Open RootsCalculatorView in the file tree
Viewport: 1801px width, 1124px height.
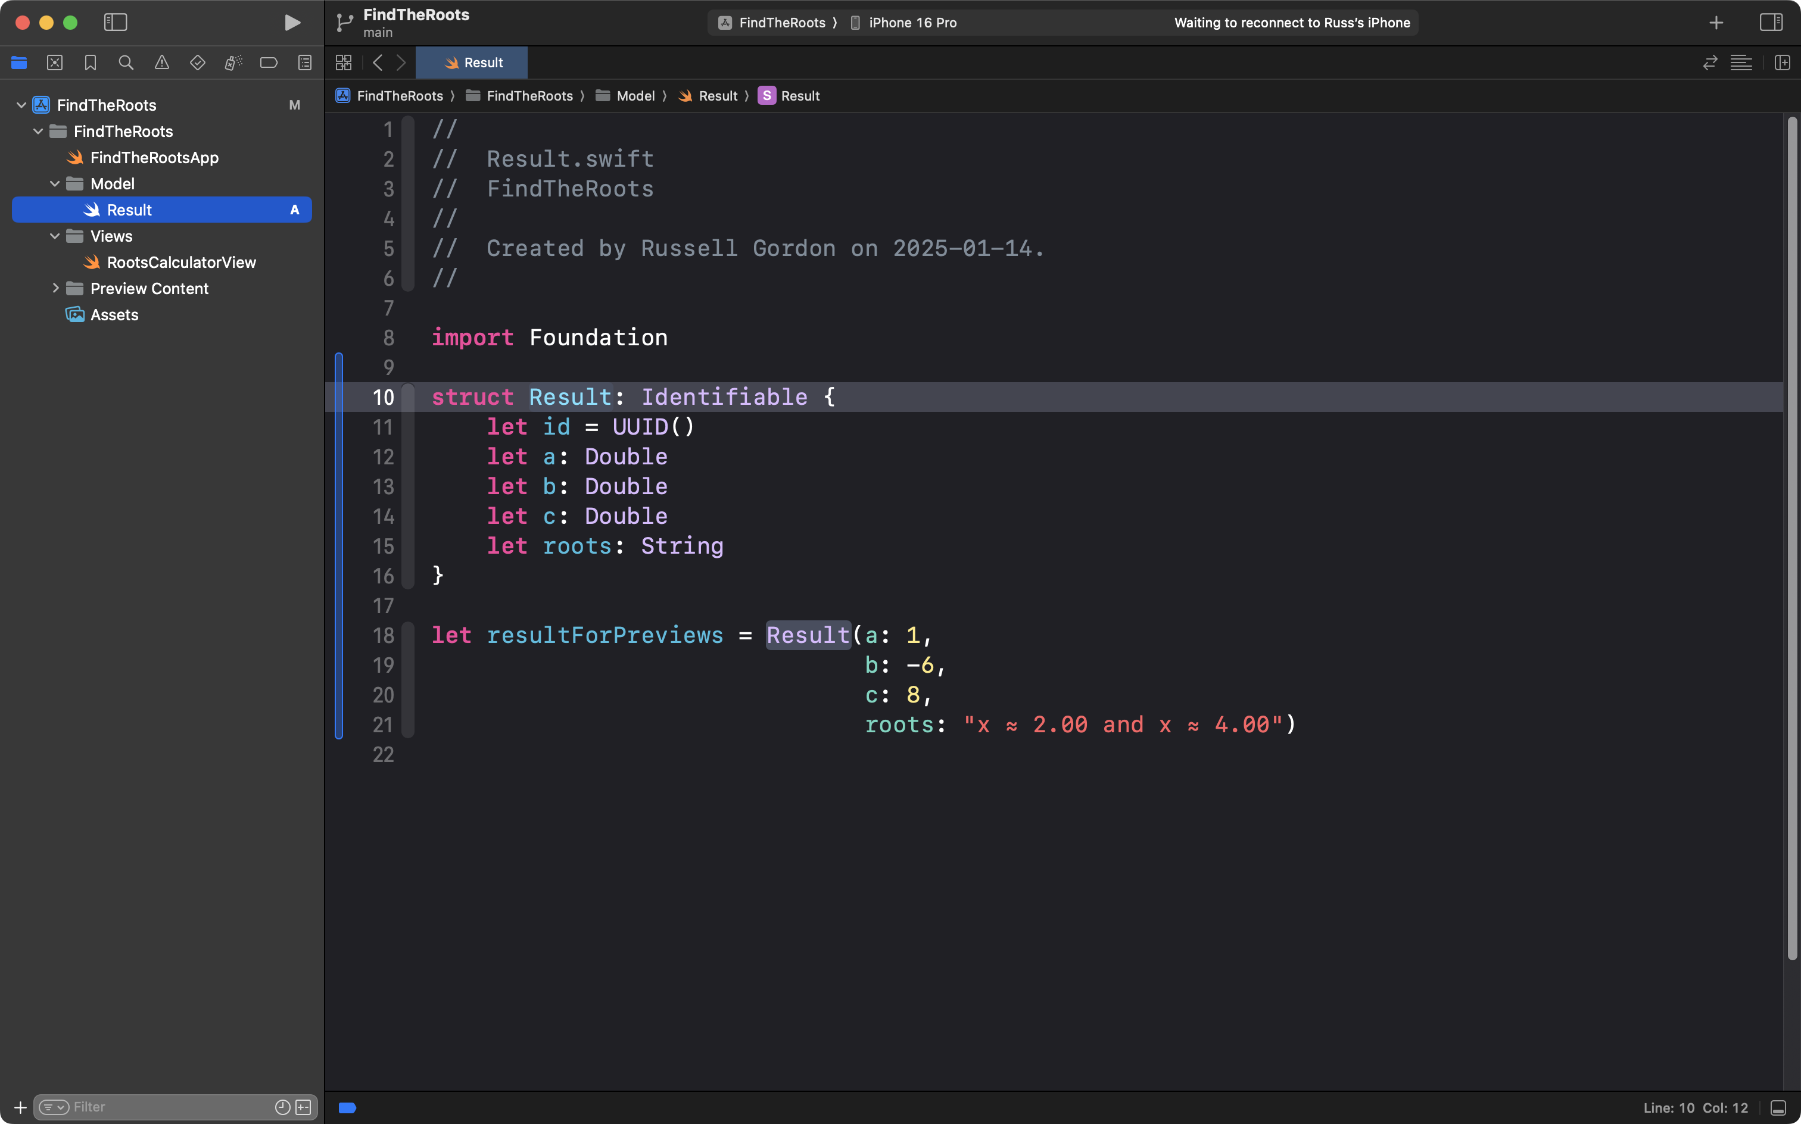[x=180, y=263]
